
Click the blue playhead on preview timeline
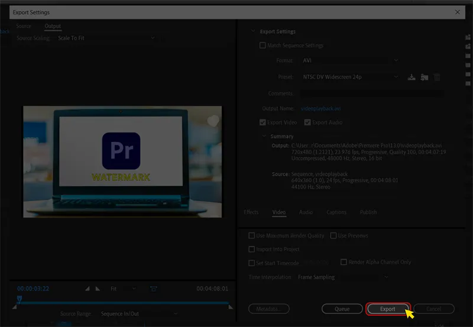tap(19, 299)
